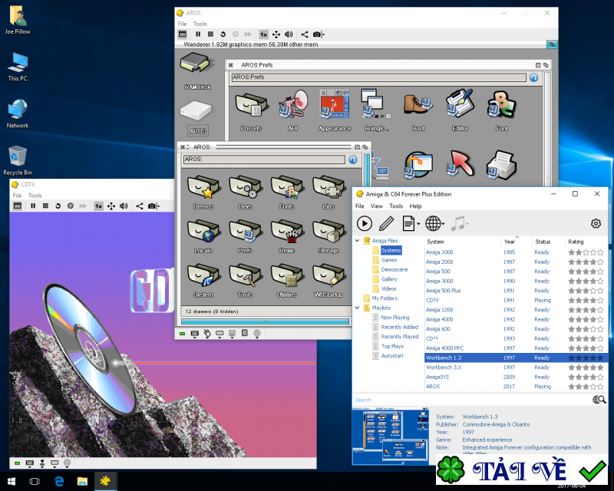Open Amiga Forever settings gear

click(595, 222)
